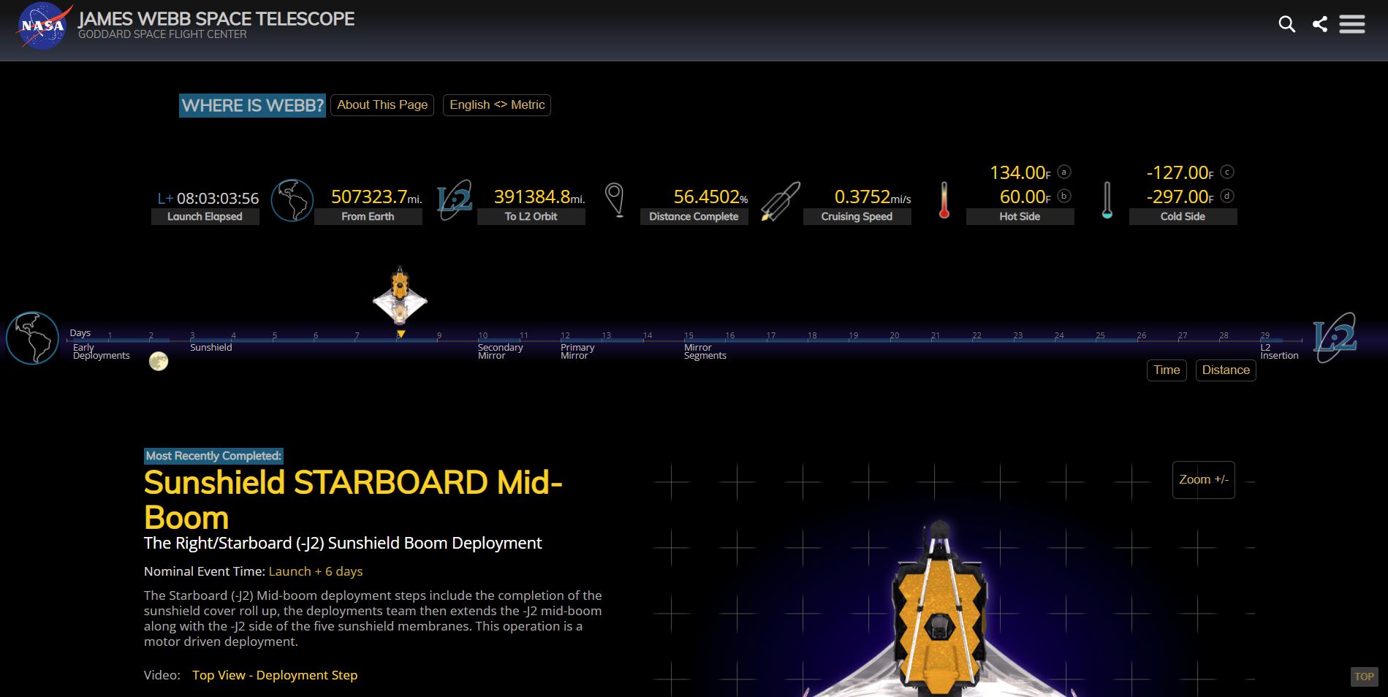Click the WHERE IS WEBB? heading

pos(252,105)
